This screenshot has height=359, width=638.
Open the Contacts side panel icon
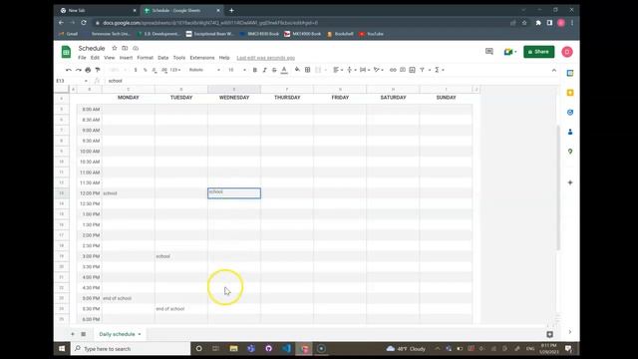(x=570, y=132)
